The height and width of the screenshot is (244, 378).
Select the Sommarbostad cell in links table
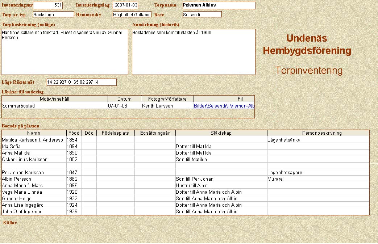(55, 106)
